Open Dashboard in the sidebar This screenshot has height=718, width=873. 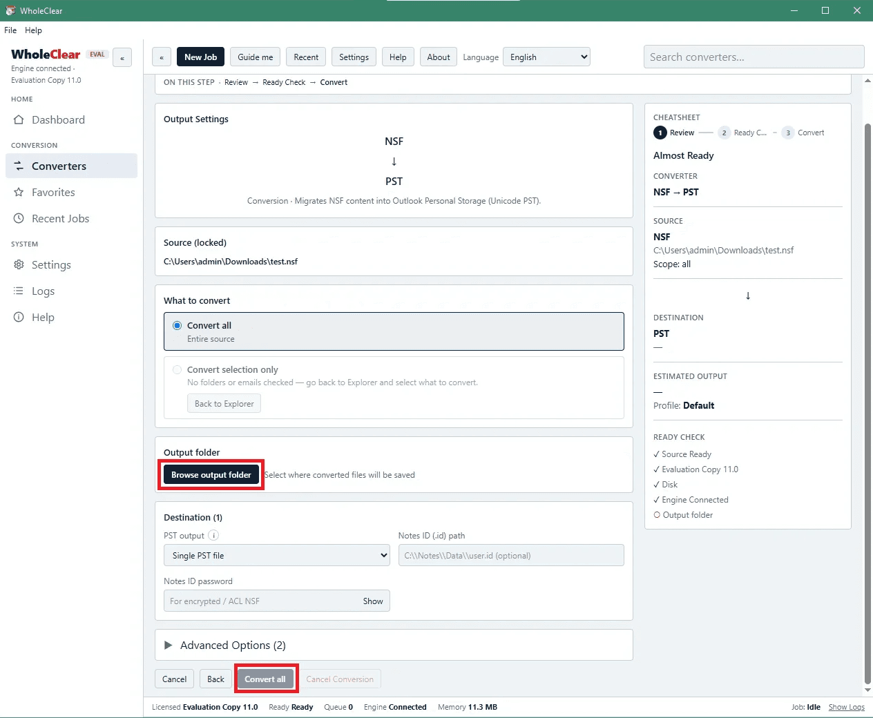pyautogui.click(x=71, y=120)
